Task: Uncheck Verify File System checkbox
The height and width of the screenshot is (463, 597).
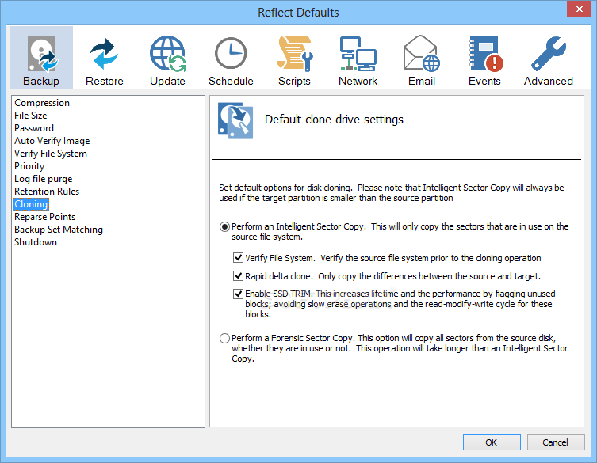Action: [238, 258]
